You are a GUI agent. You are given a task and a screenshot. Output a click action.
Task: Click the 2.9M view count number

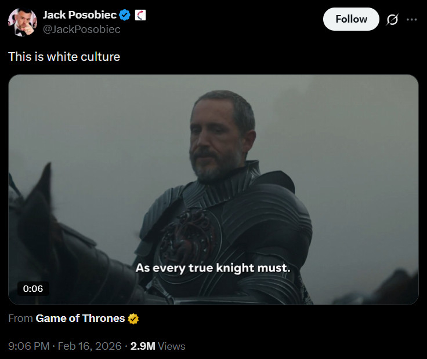click(143, 346)
